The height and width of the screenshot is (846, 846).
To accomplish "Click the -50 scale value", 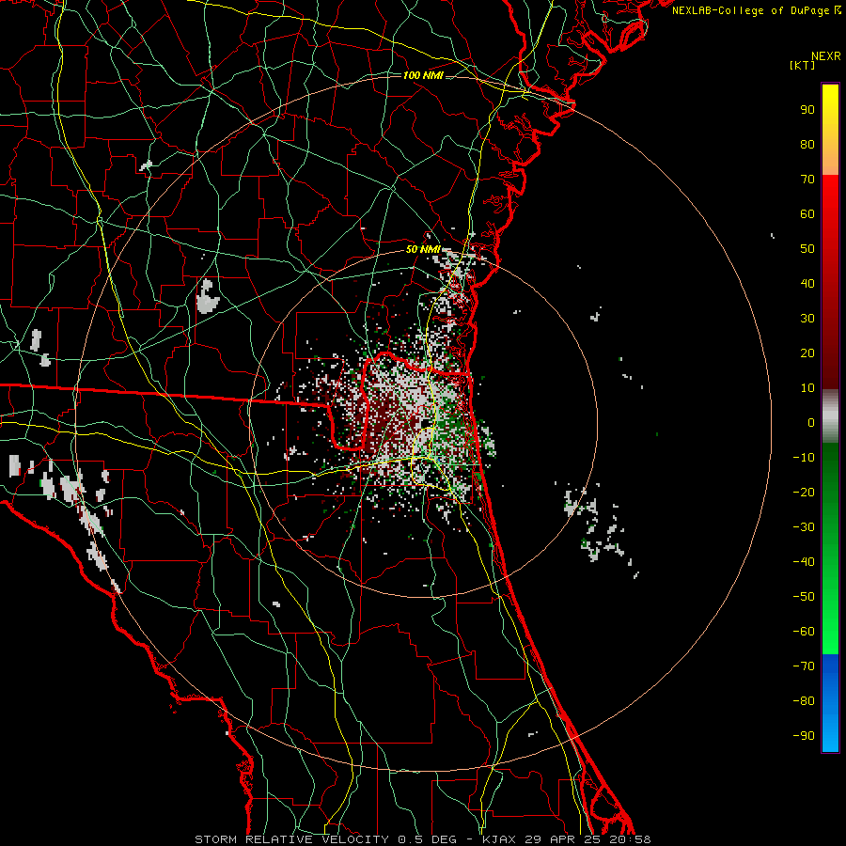I will (804, 597).
